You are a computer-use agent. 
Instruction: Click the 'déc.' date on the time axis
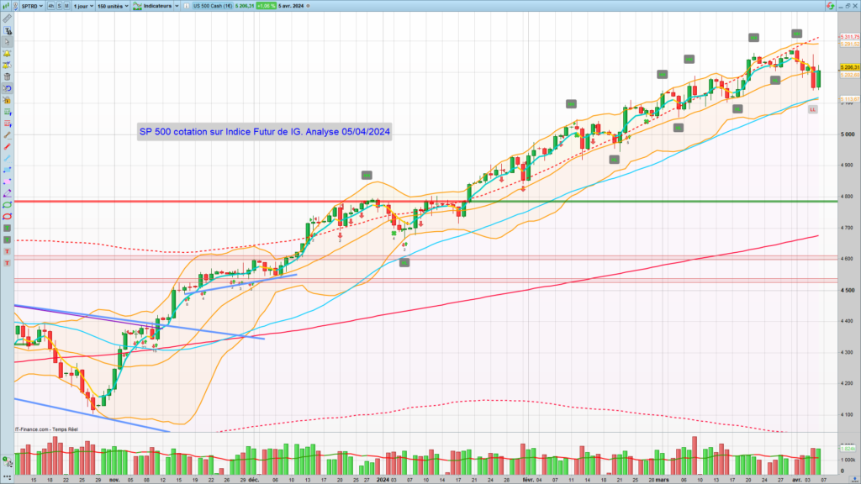point(254,480)
